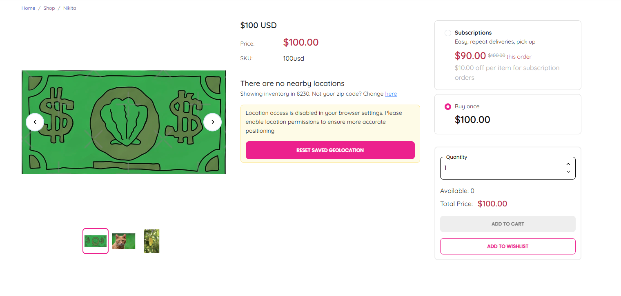Focus the Quantity input field
Image resolution: width=621 pixels, height=296 pixels.
[x=500, y=168]
